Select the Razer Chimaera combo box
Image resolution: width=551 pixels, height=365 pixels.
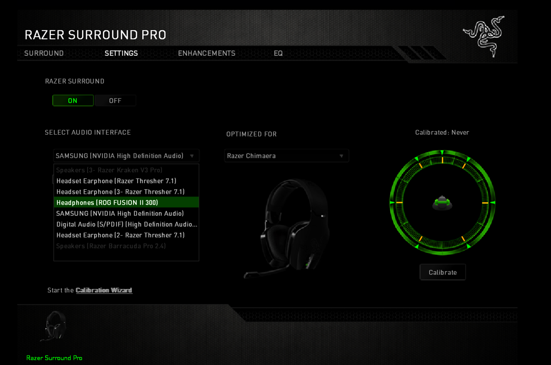coord(287,156)
